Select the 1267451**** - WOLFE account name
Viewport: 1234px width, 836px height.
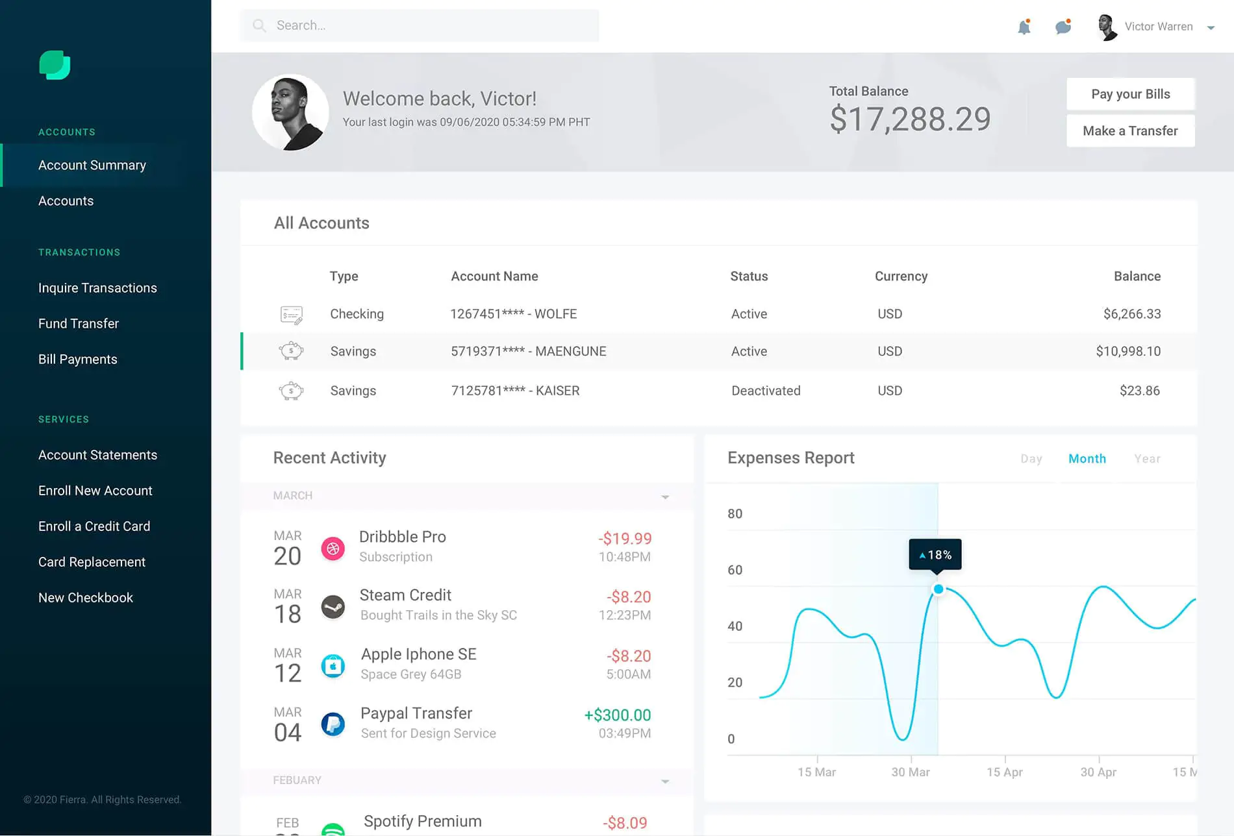514,313
